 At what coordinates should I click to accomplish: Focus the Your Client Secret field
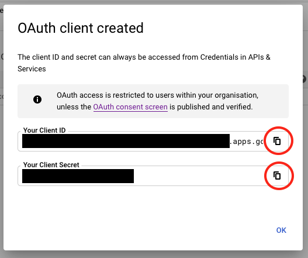click(153, 176)
